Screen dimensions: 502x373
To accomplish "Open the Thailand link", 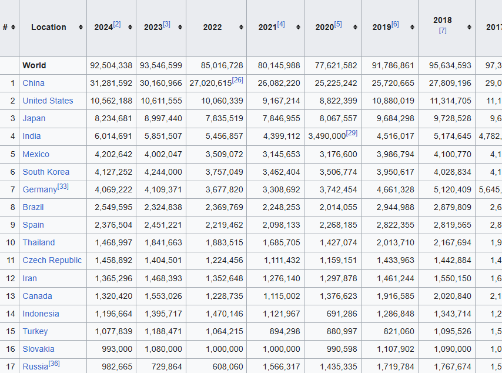I will click(39, 242).
